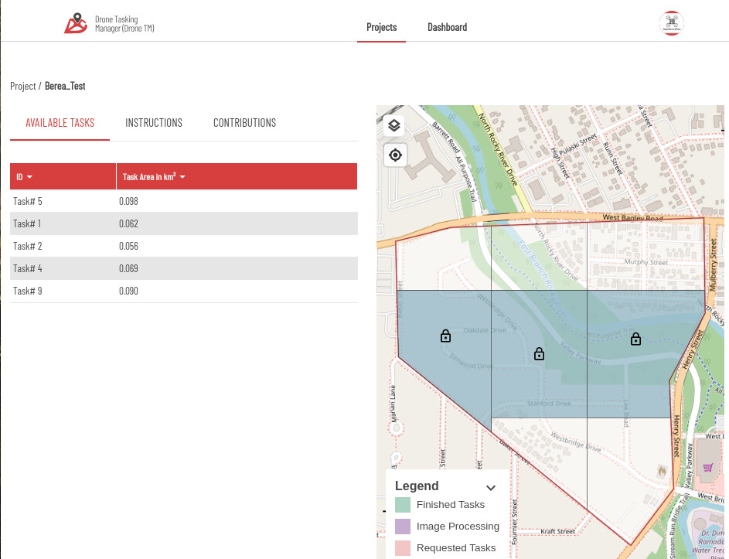The height and width of the screenshot is (559, 729).
Task: Sort by the ID column dropdown
Action: [29, 177]
